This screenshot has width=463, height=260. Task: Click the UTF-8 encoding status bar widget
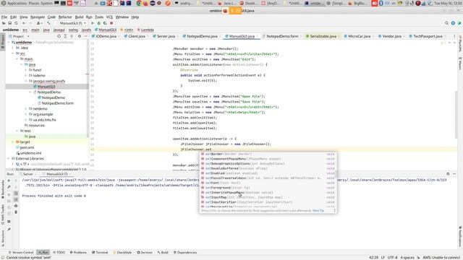(392, 258)
